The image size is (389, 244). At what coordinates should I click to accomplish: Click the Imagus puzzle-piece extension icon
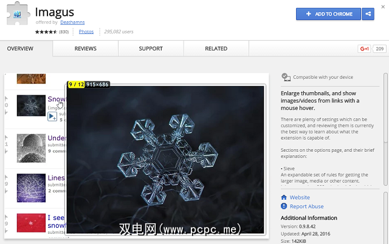18,13
